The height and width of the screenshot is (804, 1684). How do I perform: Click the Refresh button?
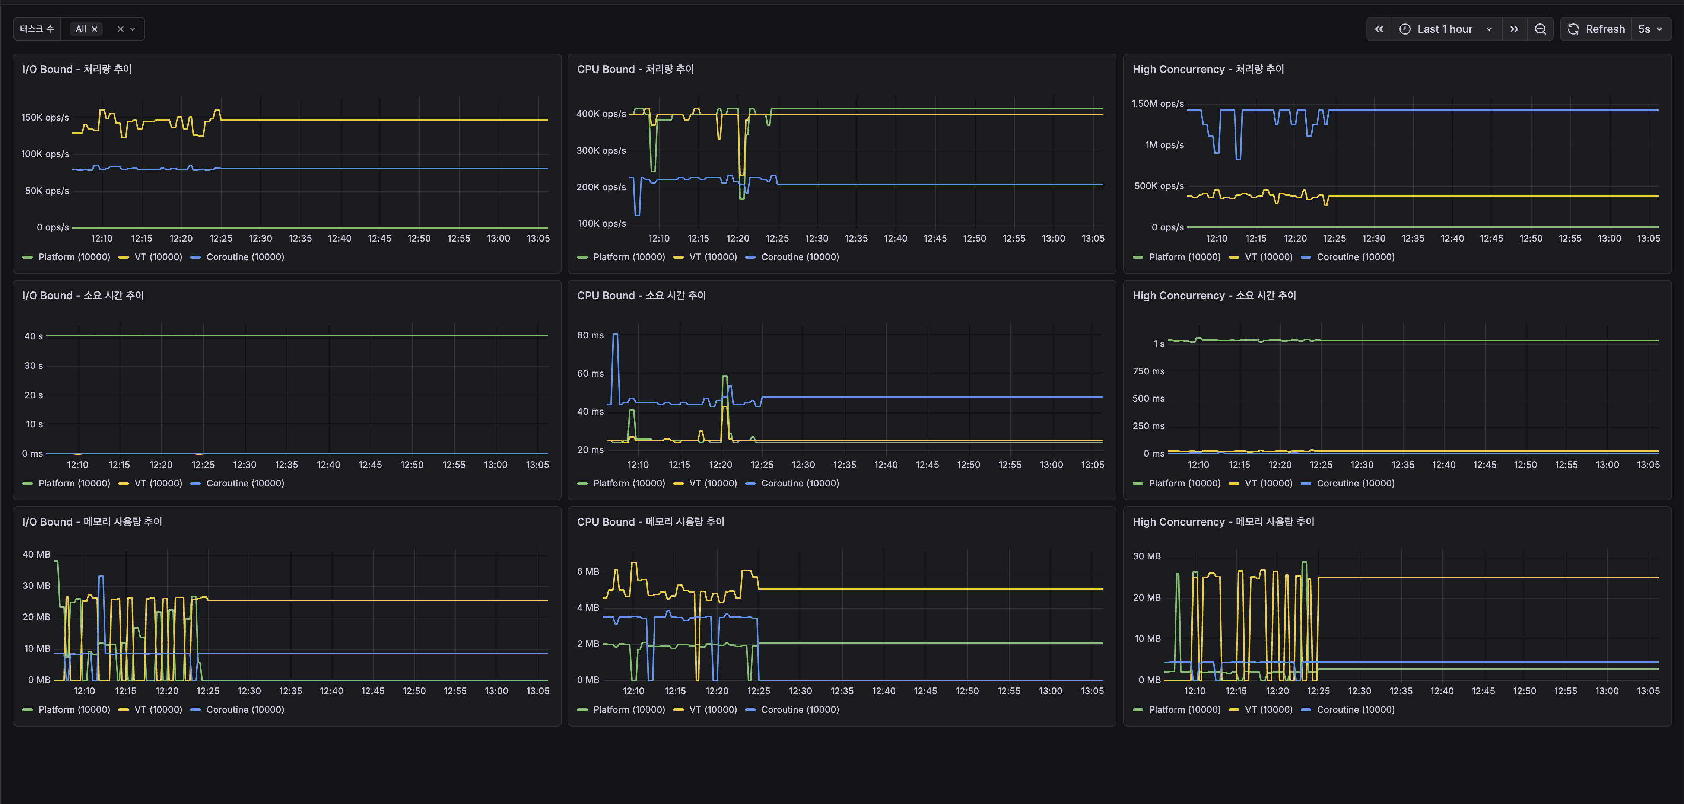coord(1596,29)
